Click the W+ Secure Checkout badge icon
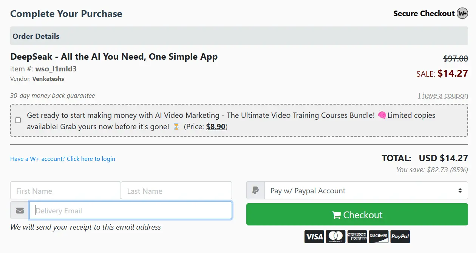Image resolution: width=476 pixels, height=253 pixels. [x=462, y=14]
